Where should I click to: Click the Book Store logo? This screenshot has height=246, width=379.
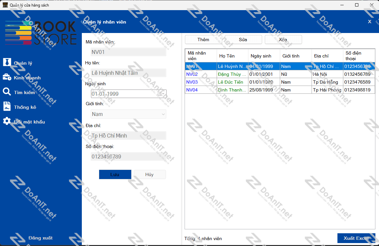[x=41, y=33]
